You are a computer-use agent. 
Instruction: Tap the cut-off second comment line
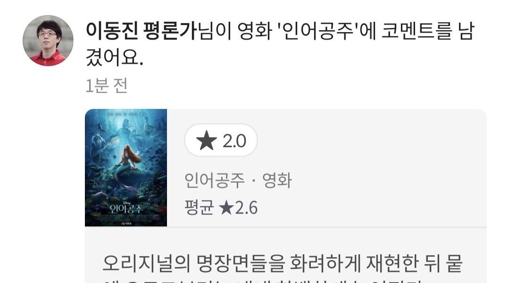pos(262,281)
